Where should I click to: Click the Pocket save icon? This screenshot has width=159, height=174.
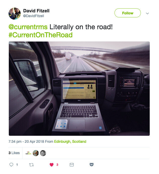(92, 165)
